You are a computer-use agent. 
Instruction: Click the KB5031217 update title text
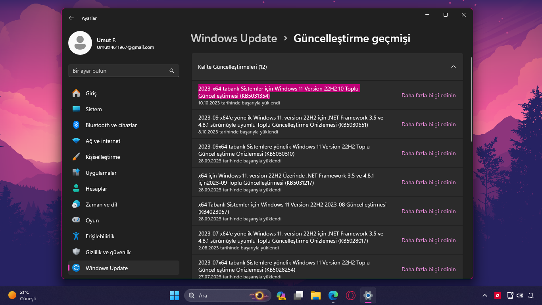point(286,179)
